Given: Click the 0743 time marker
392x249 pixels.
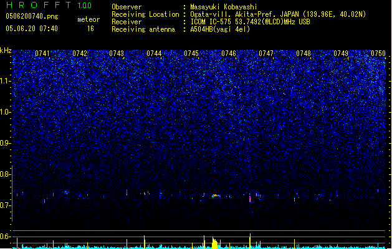Looking at the screenshot, I should [x=117, y=53].
